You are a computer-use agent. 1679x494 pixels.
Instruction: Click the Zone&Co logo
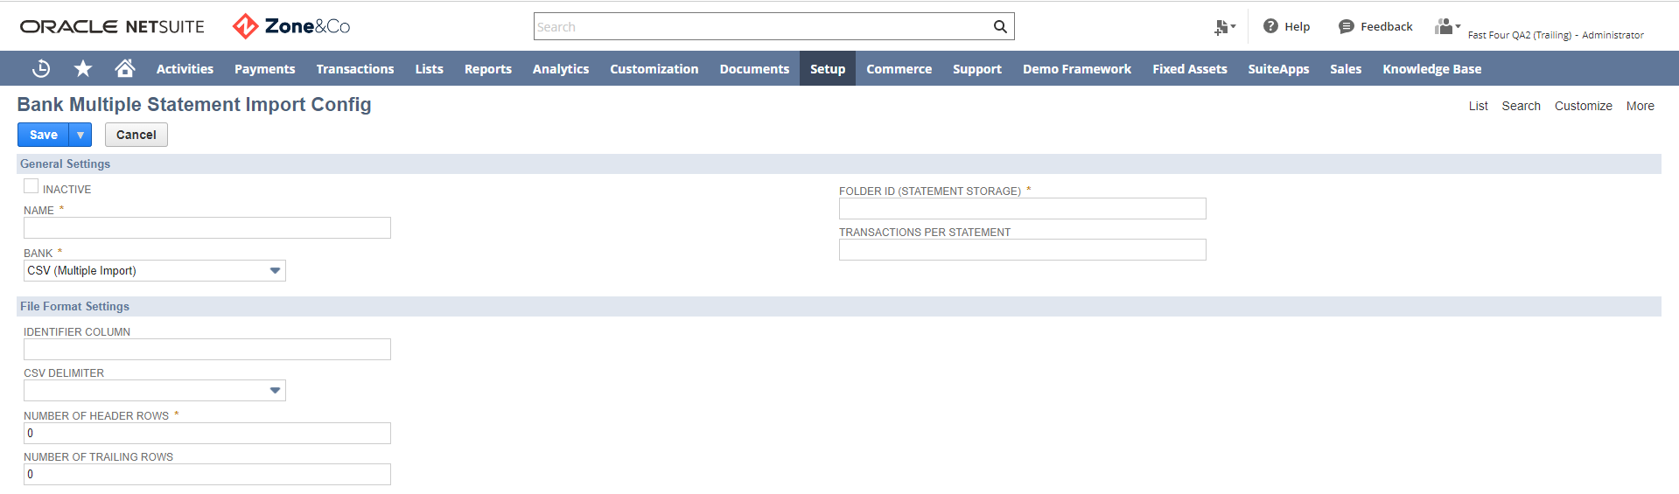point(291,26)
